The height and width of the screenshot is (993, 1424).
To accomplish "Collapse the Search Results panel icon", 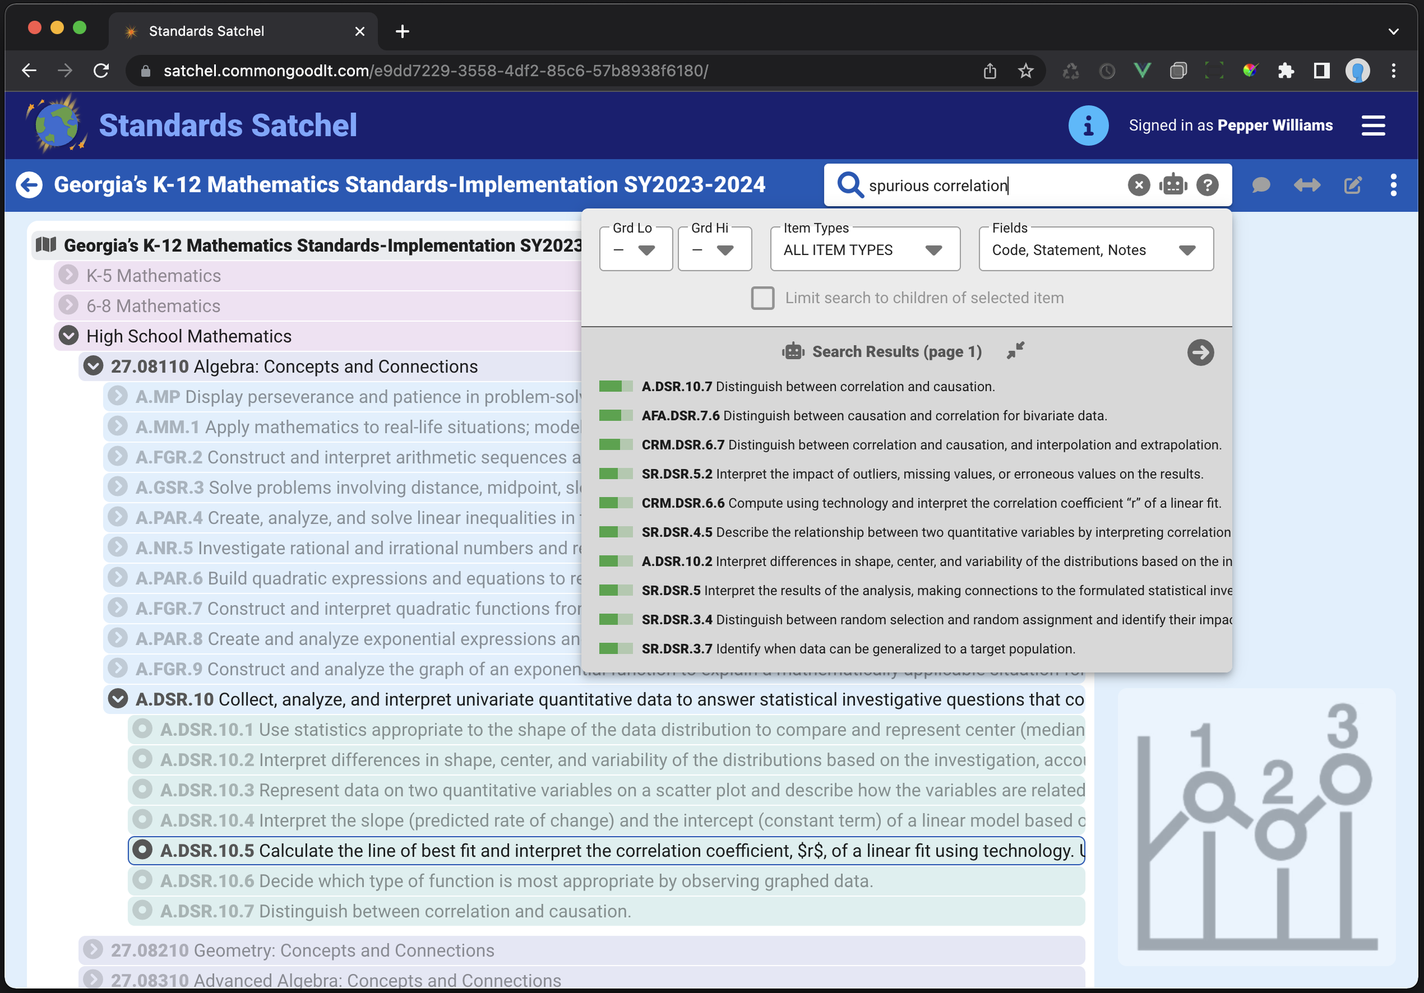I will (1015, 351).
